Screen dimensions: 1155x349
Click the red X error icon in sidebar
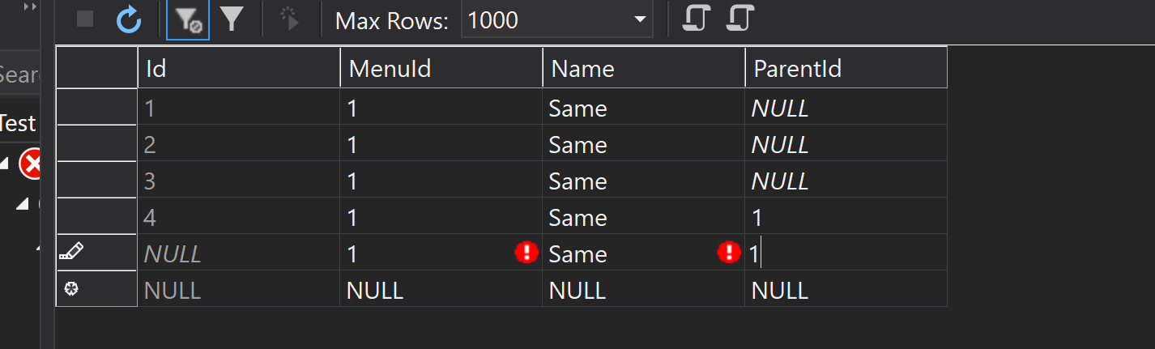click(32, 164)
